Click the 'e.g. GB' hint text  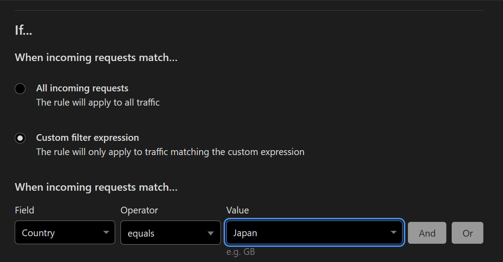241,252
